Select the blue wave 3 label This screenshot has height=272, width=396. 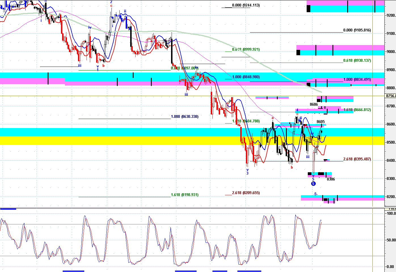247,173
